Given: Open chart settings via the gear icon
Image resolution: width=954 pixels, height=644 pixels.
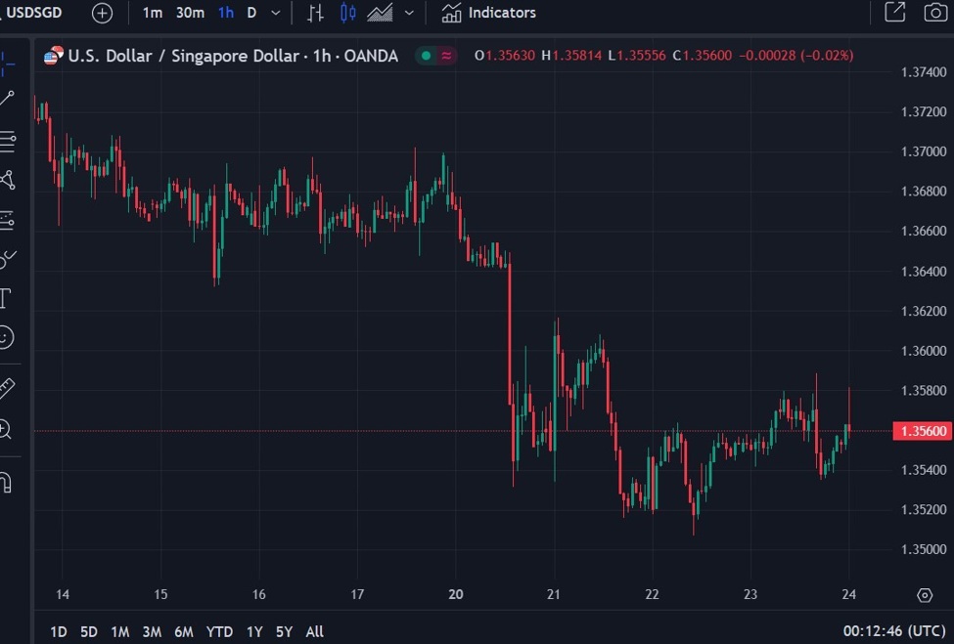Looking at the screenshot, I should [x=926, y=594].
